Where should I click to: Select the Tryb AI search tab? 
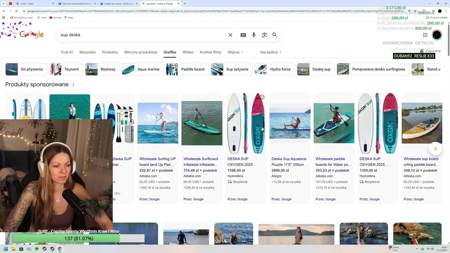tap(67, 52)
